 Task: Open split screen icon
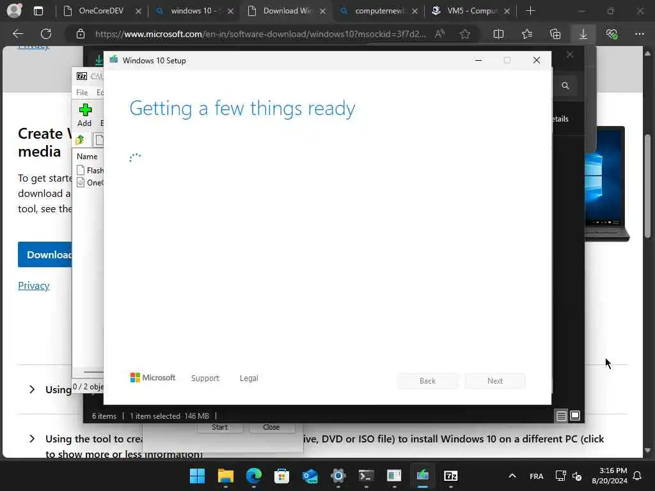coord(498,35)
